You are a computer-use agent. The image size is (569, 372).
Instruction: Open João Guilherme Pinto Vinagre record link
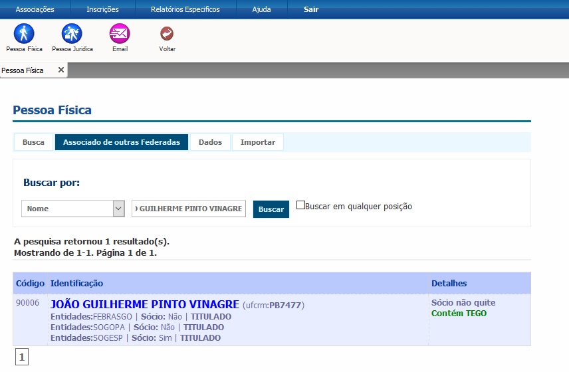point(145,304)
